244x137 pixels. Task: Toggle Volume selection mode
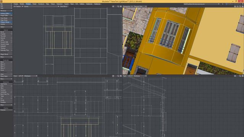[6, 24]
